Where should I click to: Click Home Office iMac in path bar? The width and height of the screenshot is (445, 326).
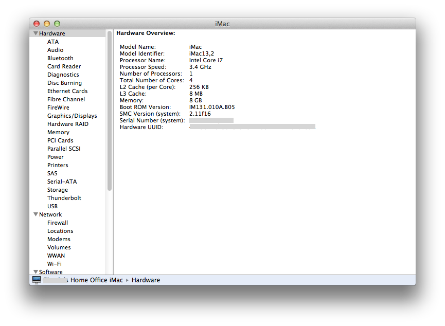[x=97, y=280]
